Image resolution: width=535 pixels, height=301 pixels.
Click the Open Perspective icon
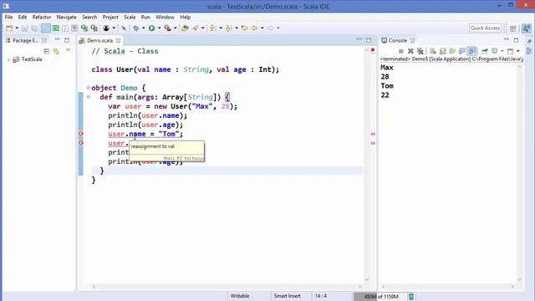pyautogui.click(x=512, y=28)
